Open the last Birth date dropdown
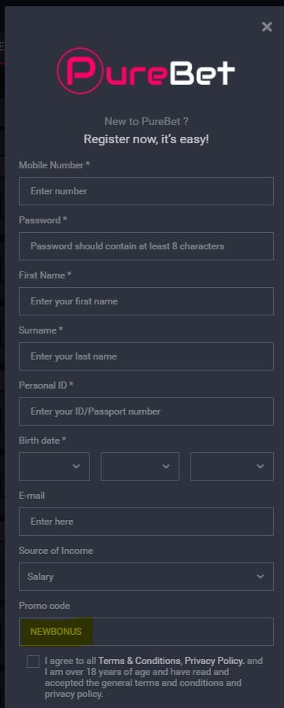Viewport: 284px width, 708px height. (232, 466)
